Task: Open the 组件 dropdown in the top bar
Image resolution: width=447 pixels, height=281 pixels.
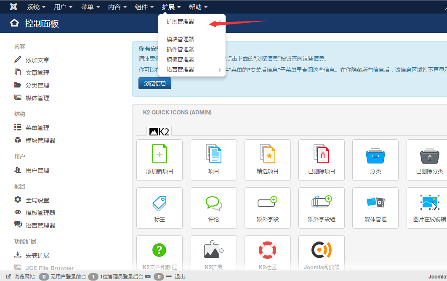Action: [x=144, y=7]
